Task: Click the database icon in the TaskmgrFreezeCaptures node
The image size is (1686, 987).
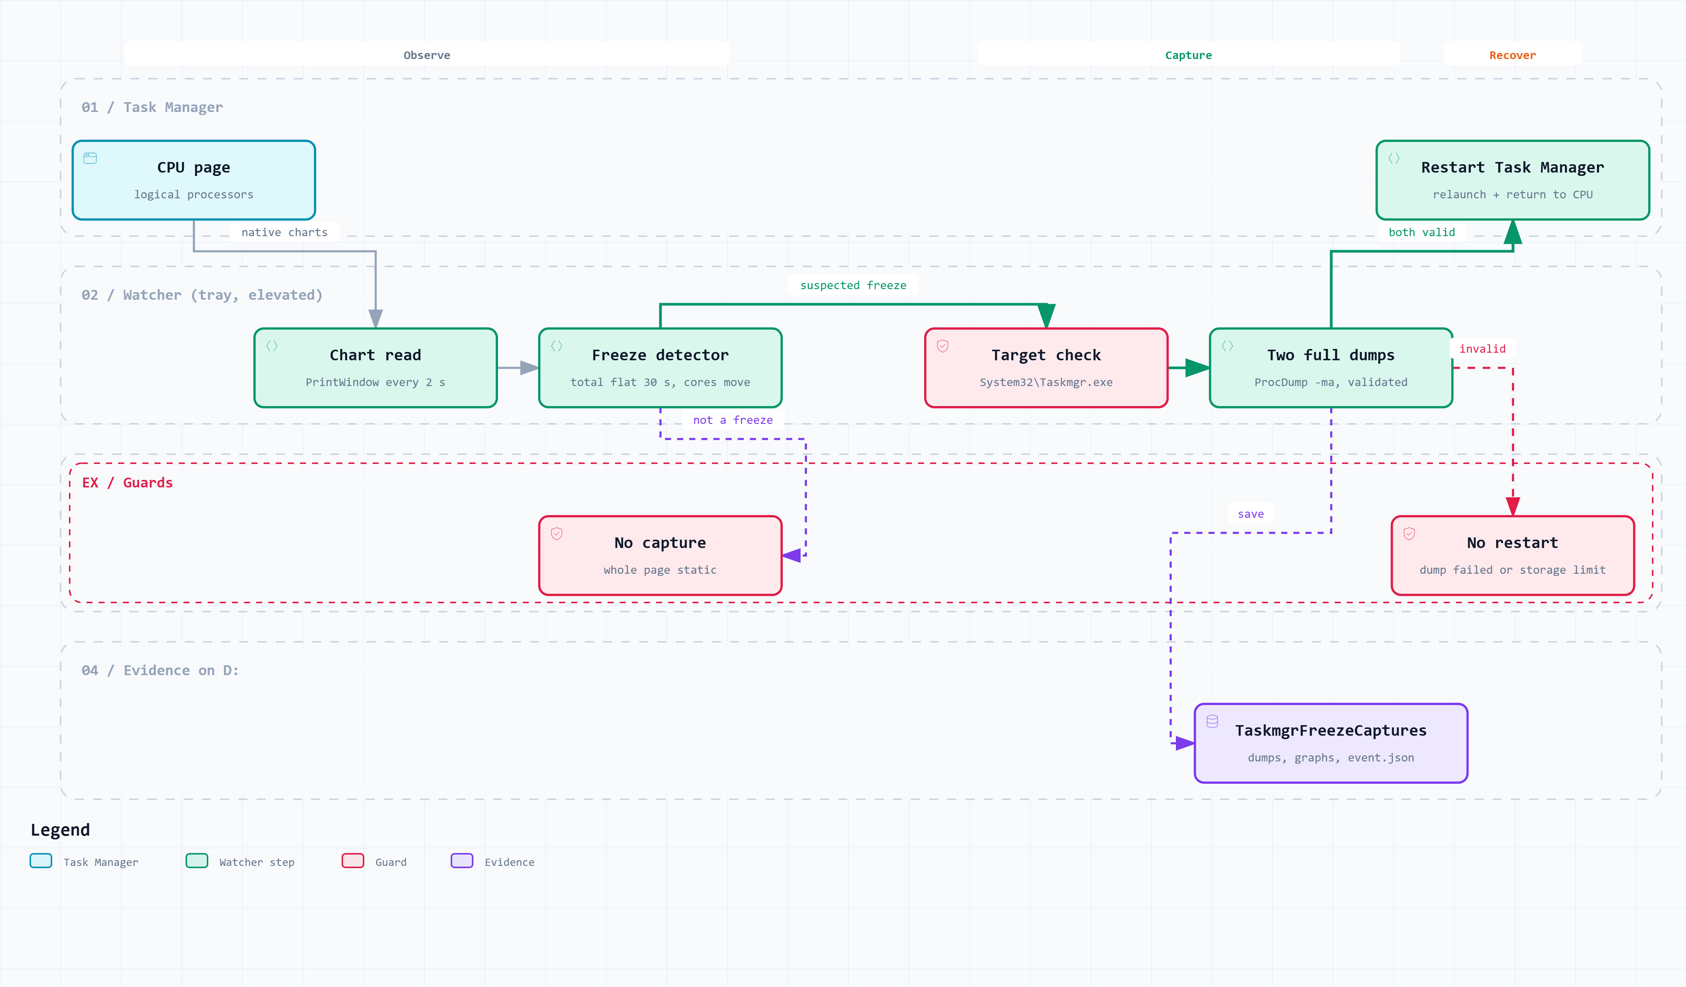Action: 1212,722
